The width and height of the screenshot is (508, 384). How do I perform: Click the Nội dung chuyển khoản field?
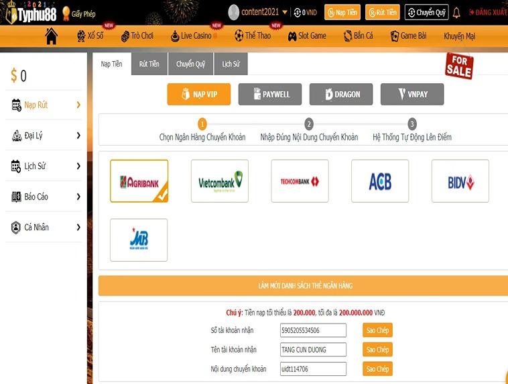click(x=313, y=369)
